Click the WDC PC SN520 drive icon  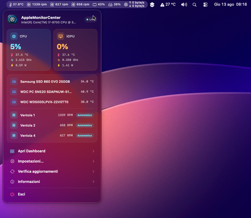(x=14, y=91)
